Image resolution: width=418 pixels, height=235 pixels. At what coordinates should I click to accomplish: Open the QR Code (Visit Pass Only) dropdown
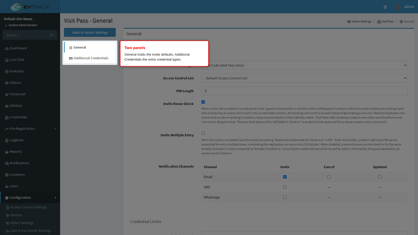pyautogui.click(x=304, y=65)
